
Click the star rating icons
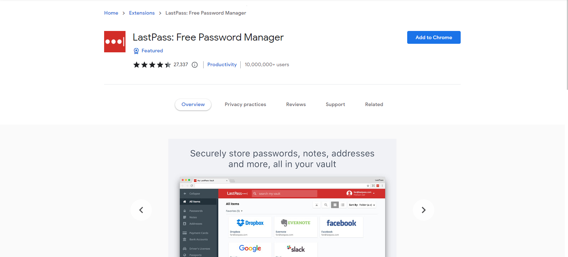(x=152, y=65)
